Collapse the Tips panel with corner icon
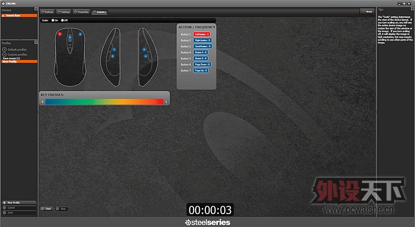Viewport: 415px width, 227px height. 412,9
